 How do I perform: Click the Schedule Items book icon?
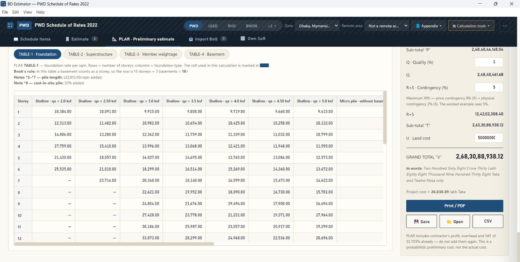click(16, 39)
